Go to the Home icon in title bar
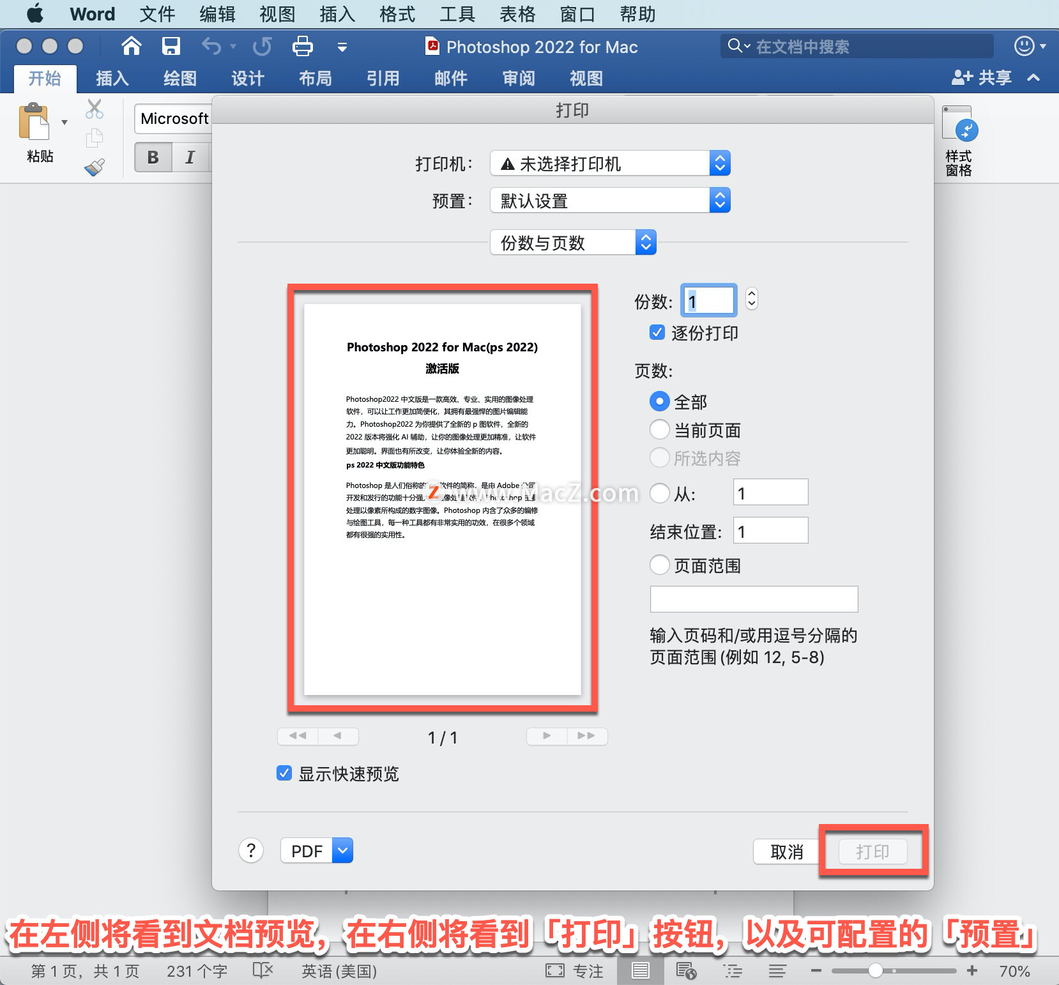The height and width of the screenshot is (985, 1059). tap(131, 46)
